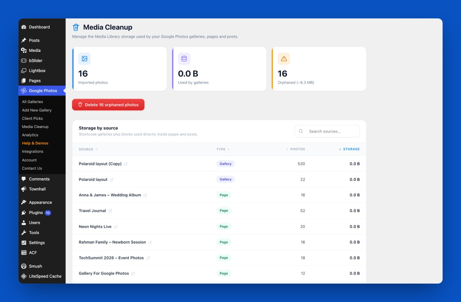Image resolution: width=461 pixels, height=302 pixels.
Task: Sort the table by Type column
Action: pos(223,149)
